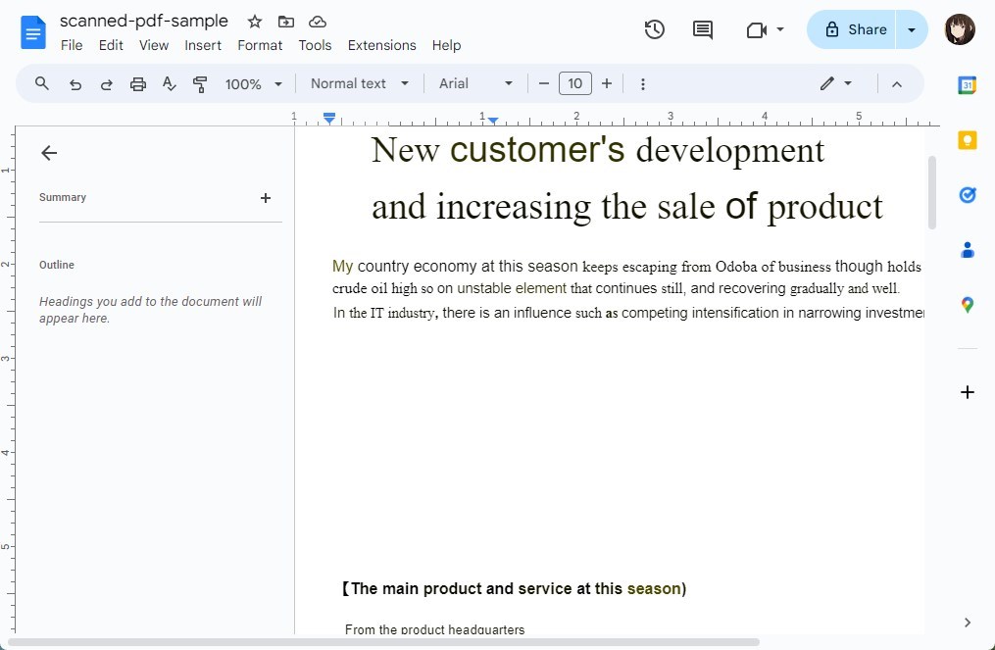Open the print dialog
This screenshot has width=995, height=650.
coord(137,83)
